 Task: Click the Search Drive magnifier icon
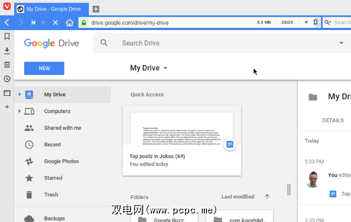point(104,43)
